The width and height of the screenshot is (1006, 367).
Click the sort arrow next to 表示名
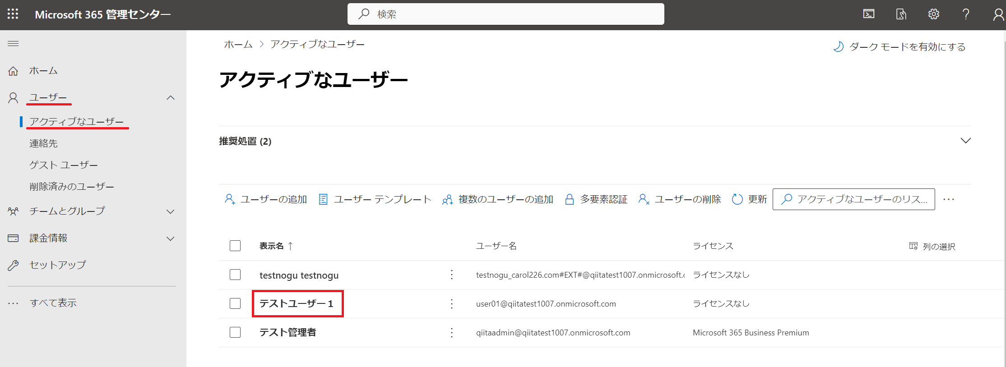click(290, 246)
